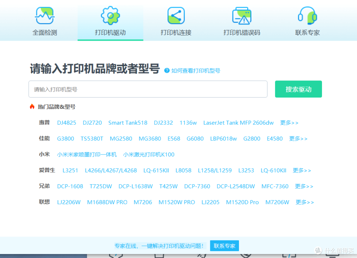
Task: Expand 更多>> for 兄弟 models
Action: [304, 186]
